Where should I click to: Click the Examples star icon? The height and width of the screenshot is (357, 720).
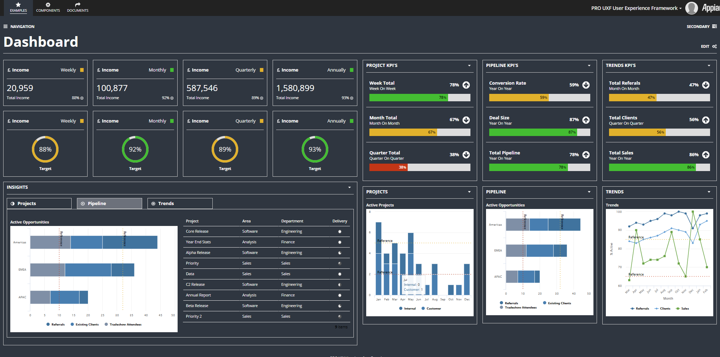[18, 5]
